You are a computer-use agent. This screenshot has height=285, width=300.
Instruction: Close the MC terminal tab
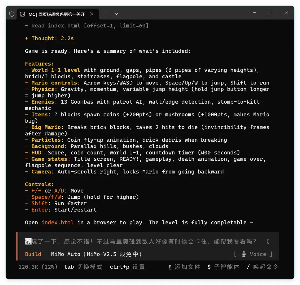pos(92,14)
